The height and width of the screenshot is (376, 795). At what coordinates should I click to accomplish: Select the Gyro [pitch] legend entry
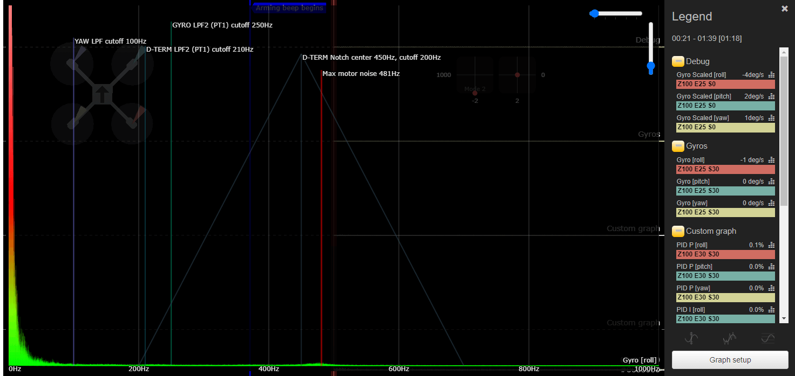[693, 182]
